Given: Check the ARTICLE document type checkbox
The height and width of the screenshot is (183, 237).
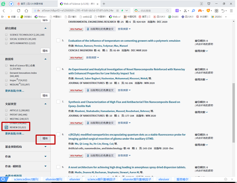Looking at the screenshot, I should pos(6,110).
